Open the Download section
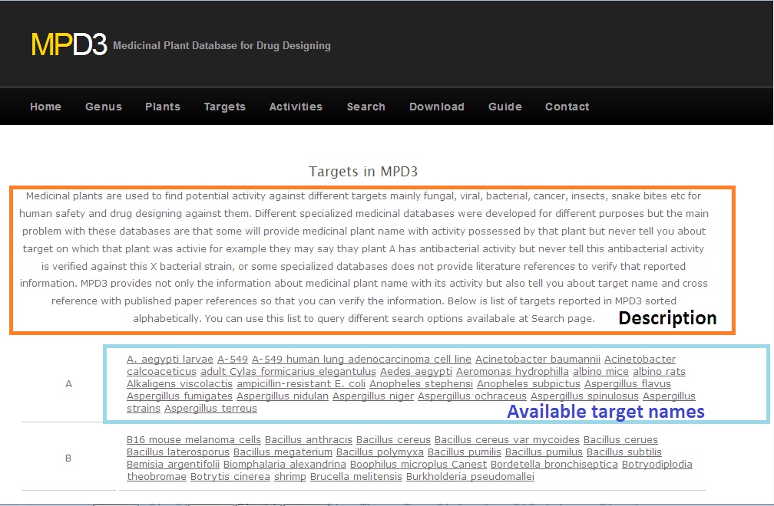The image size is (774, 506). pos(436,107)
